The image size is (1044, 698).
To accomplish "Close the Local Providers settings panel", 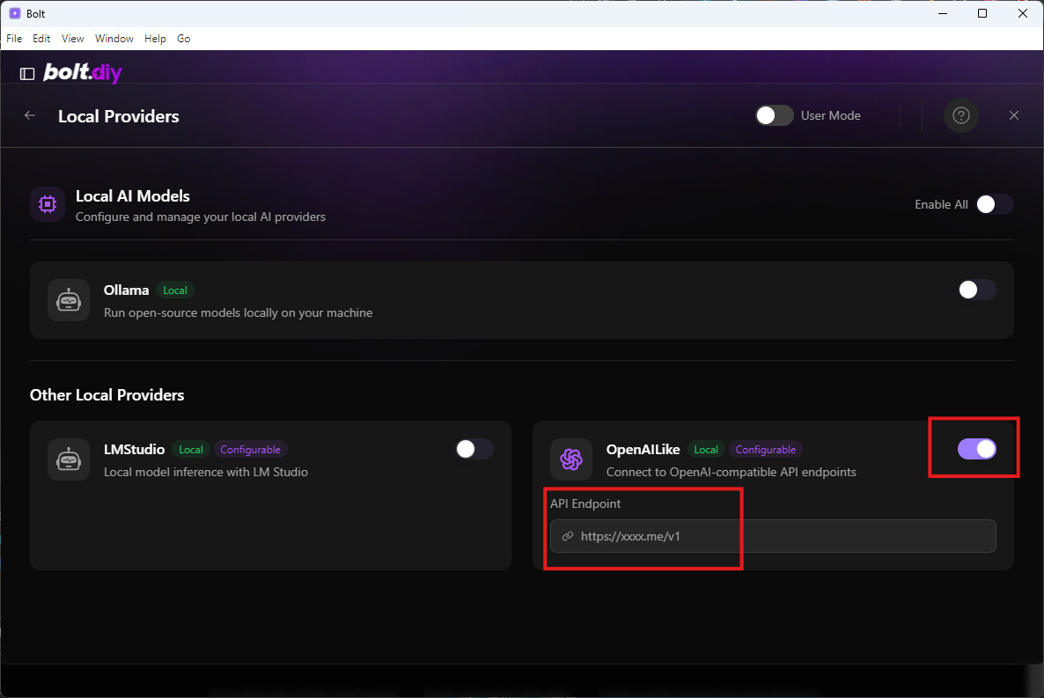I will coord(1014,115).
